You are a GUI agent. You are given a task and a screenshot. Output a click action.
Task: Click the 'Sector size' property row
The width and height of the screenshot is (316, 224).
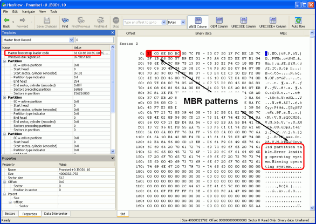(58, 178)
